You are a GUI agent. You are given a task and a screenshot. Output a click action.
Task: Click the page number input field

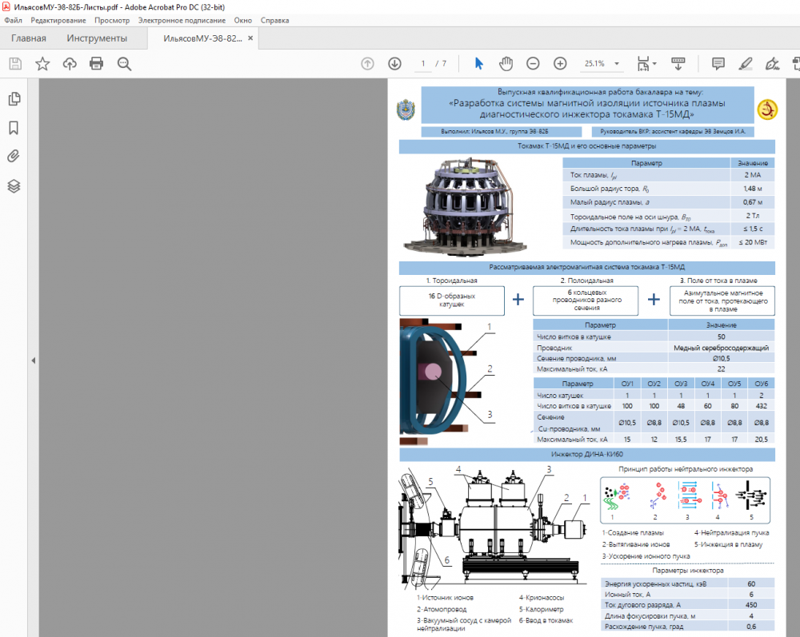(423, 64)
